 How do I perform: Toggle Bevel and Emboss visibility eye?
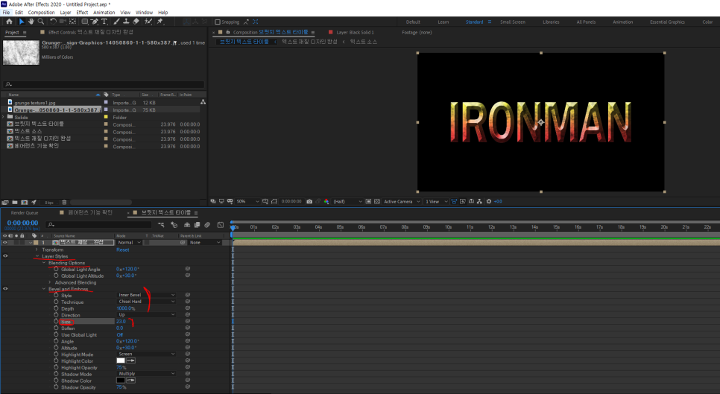(x=5, y=288)
